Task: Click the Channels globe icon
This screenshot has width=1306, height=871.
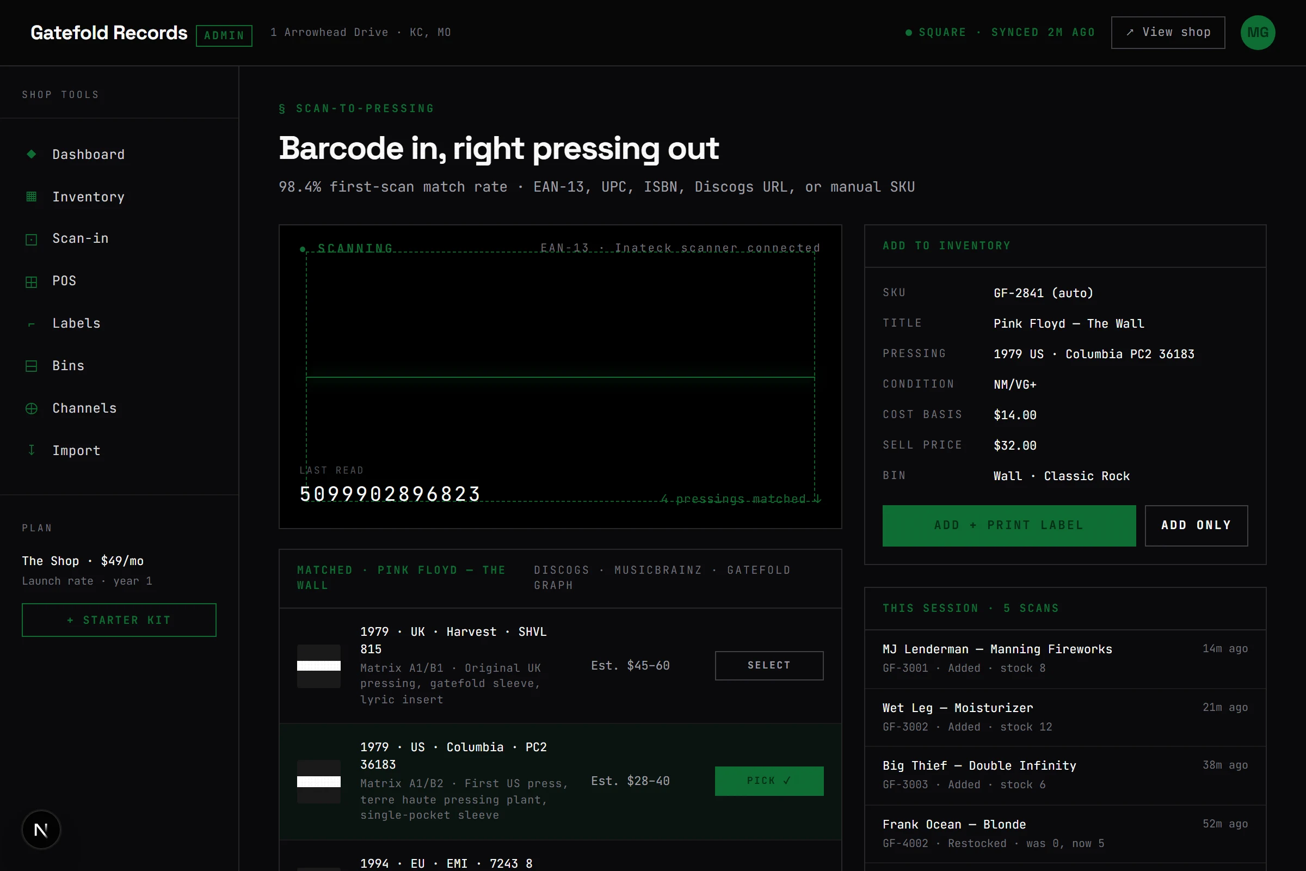Action: point(32,408)
